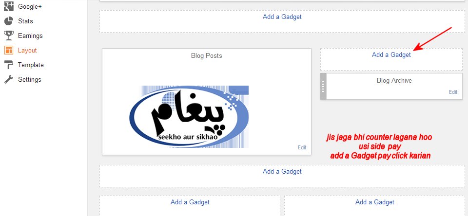The width and height of the screenshot is (468, 216).
Task: Click the Google+ icon in sidebar
Action: pyautogui.click(x=9, y=6)
